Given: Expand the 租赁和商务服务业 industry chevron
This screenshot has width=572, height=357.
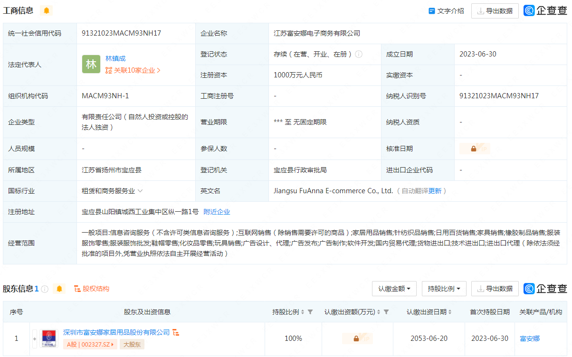Looking at the screenshot, I should 140,191.
